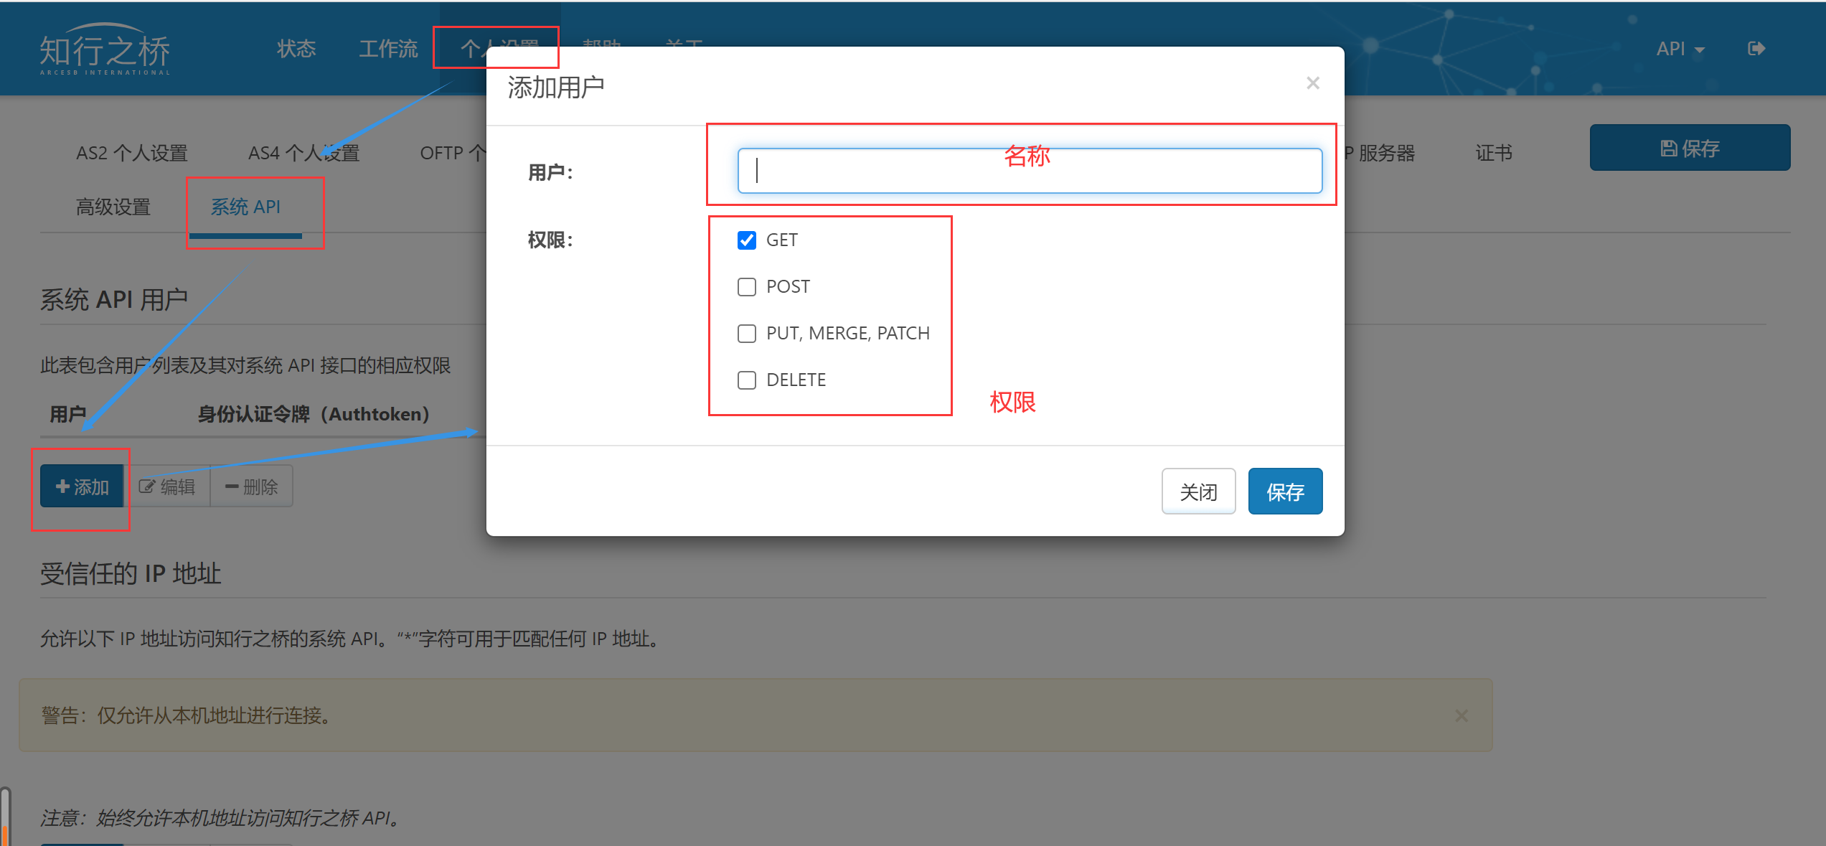
Task: Dismiss the localhost warning banner
Action: [1462, 715]
